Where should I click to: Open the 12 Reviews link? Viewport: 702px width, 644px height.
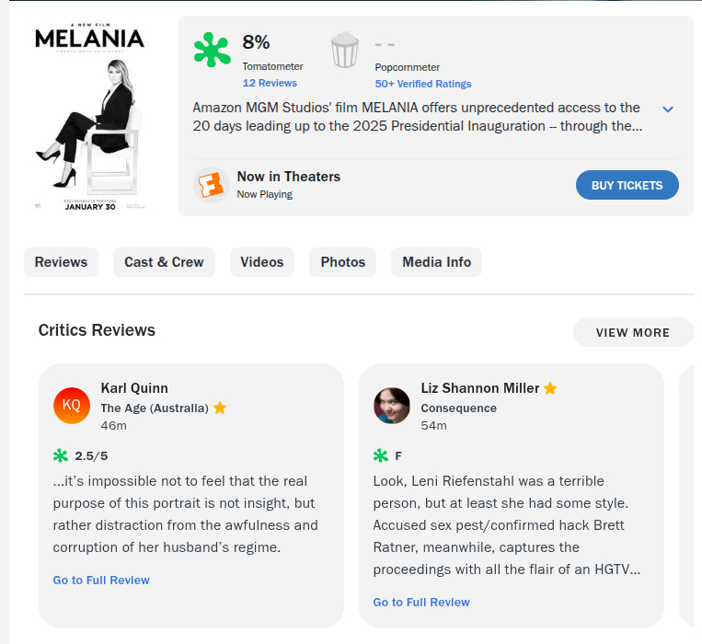point(270,84)
